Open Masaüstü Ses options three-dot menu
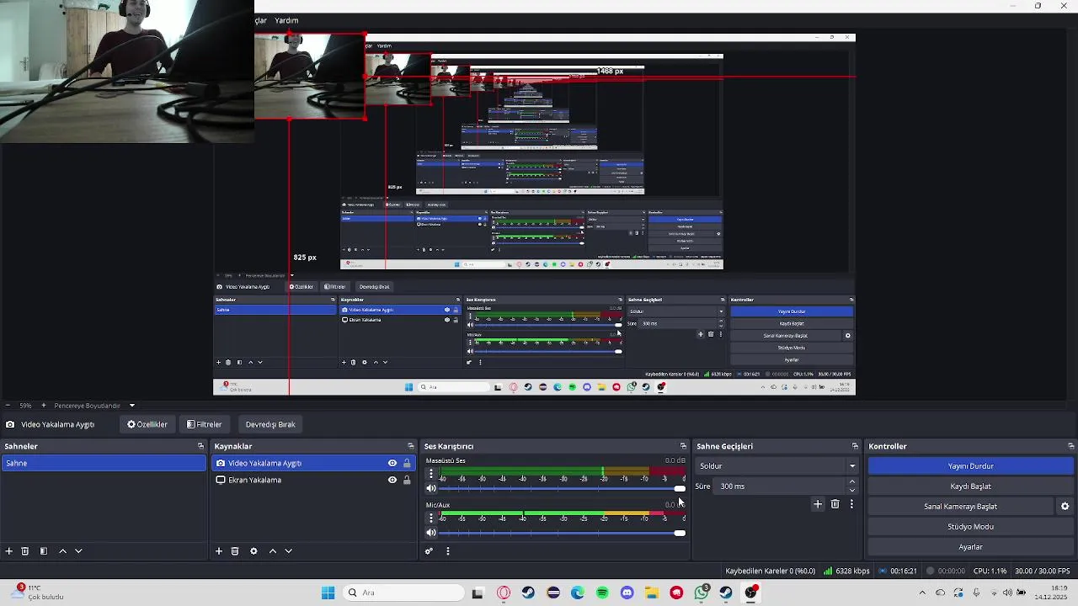 pyautogui.click(x=431, y=474)
